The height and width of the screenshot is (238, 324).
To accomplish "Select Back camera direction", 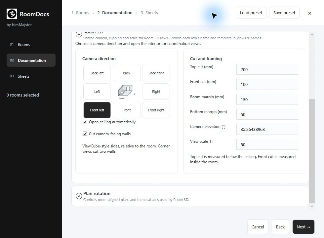I will tap(126, 73).
